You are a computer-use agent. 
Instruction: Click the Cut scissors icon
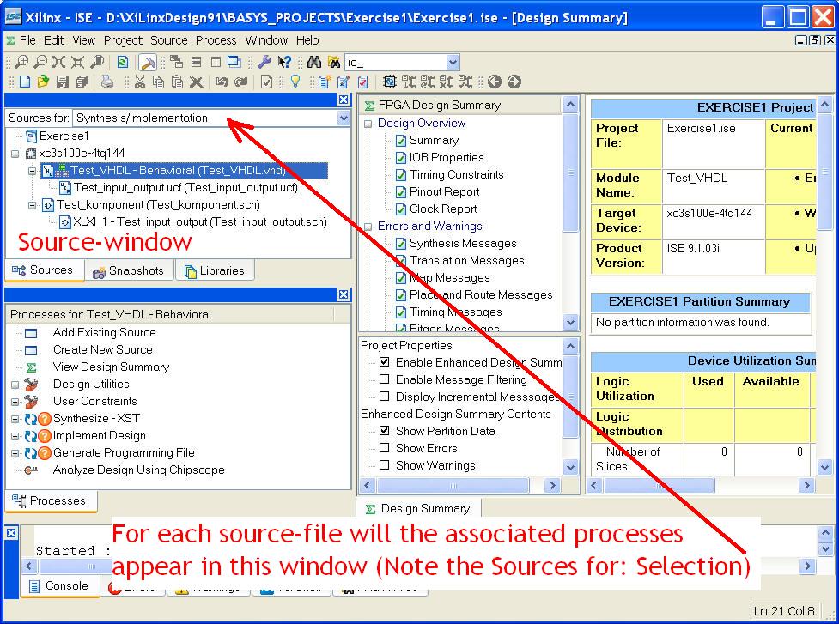pos(140,82)
